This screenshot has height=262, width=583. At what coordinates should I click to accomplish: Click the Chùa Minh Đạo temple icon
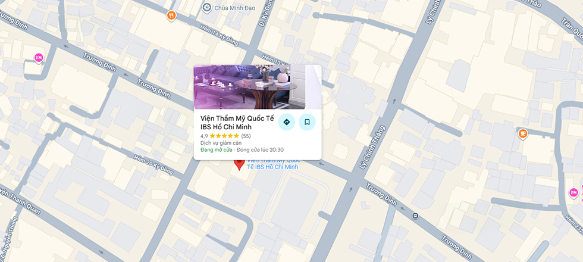click(x=207, y=7)
